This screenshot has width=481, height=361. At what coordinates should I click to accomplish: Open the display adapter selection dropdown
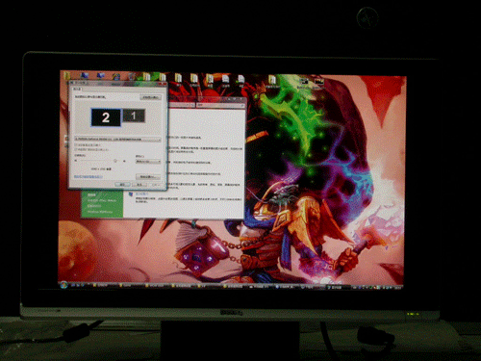(x=117, y=140)
